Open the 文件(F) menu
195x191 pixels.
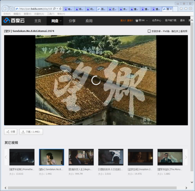coord(7,14)
